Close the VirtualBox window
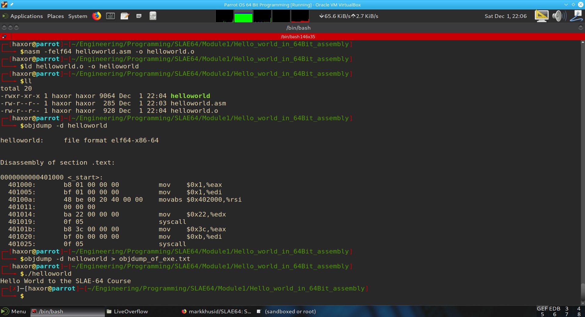The width and height of the screenshot is (585, 317). coord(581,5)
